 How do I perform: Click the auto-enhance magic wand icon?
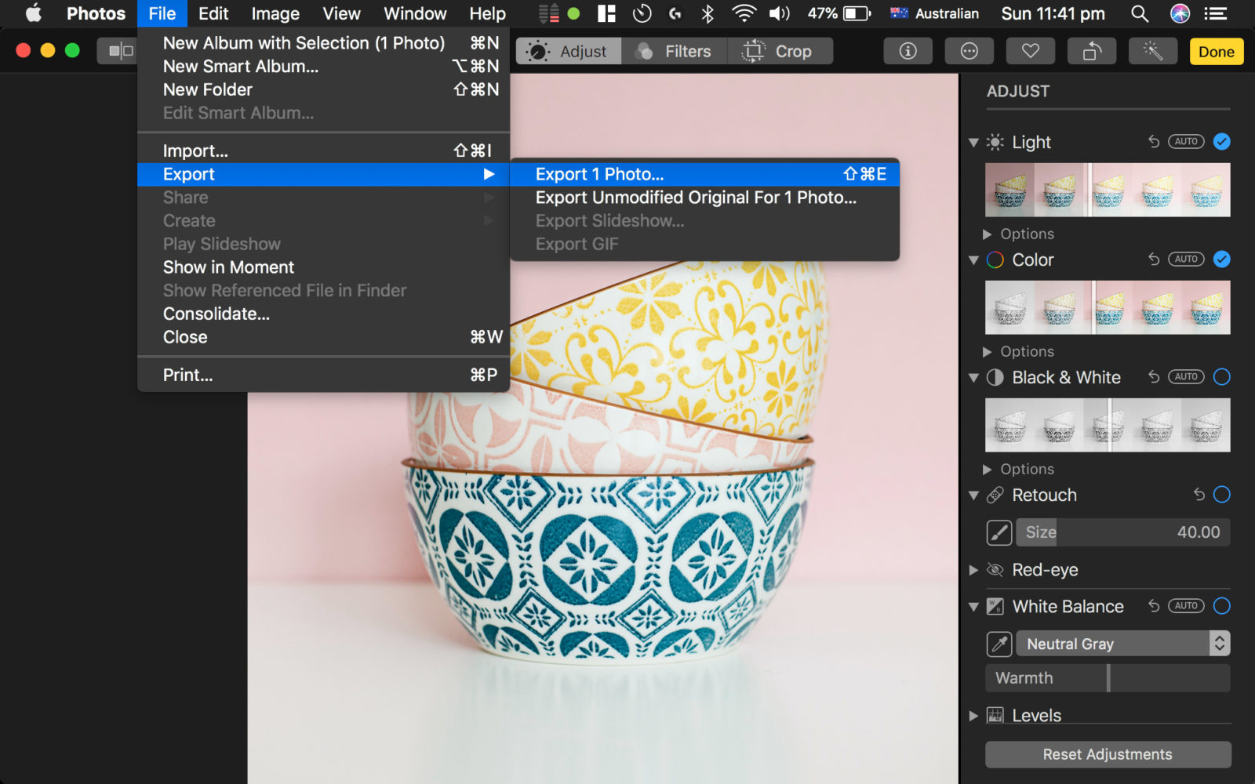click(x=1153, y=51)
